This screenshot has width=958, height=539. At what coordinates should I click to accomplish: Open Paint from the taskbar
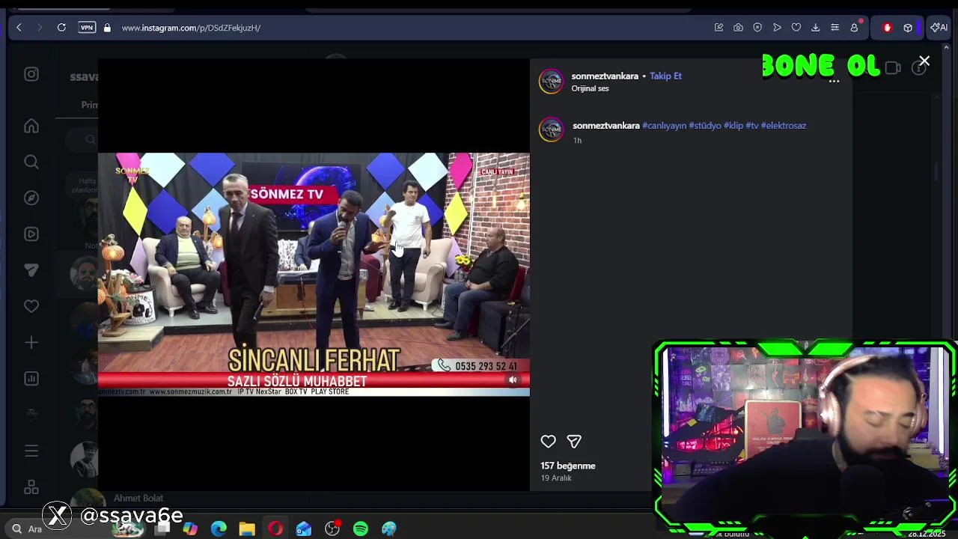pos(389,529)
